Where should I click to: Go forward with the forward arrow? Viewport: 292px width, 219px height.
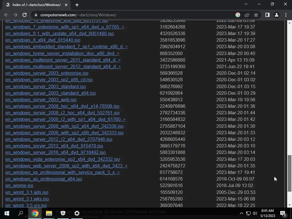15,15
